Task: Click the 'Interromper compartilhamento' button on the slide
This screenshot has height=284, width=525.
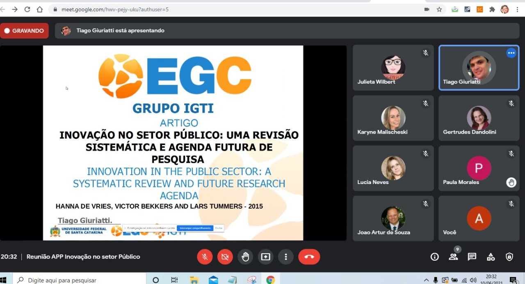Action: [x=195, y=228]
